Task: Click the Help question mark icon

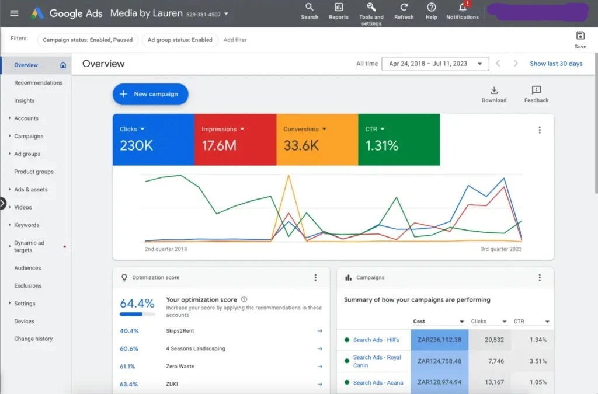Action: point(431,9)
